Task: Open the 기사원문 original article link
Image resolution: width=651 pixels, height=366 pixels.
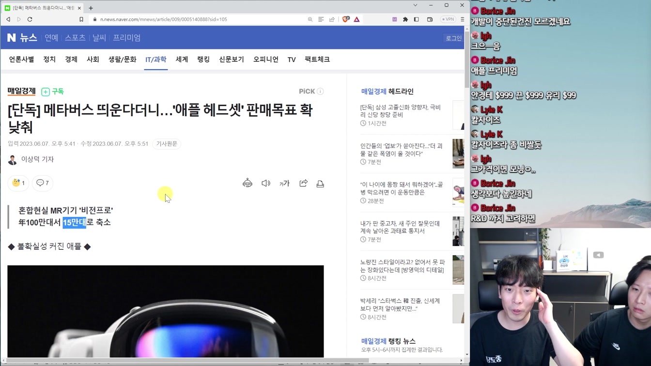Action: [x=167, y=144]
